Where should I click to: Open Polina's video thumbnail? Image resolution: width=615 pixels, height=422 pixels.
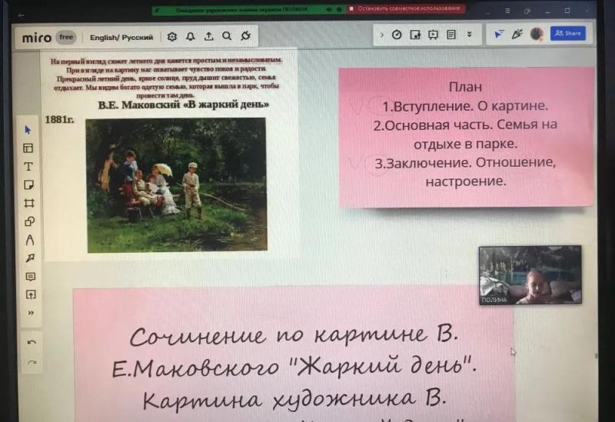[530, 275]
